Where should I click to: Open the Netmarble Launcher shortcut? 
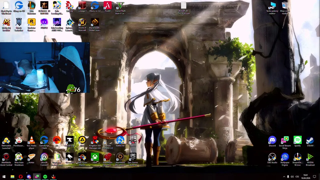[x=6, y=143]
